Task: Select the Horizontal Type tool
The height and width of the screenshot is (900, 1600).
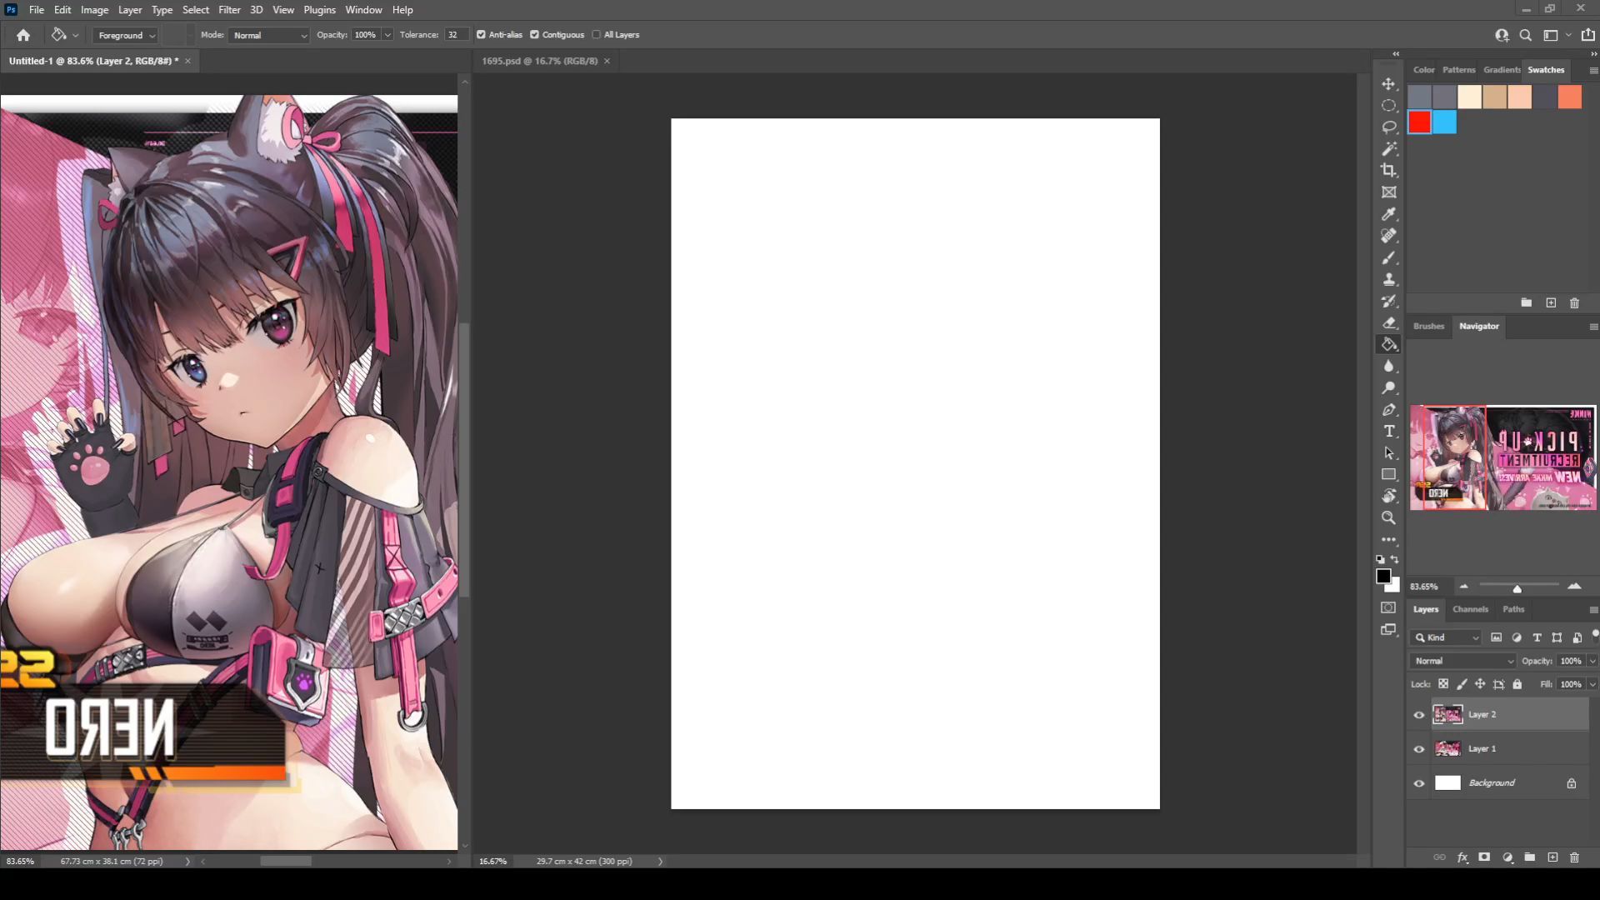Action: [1388, 431]
